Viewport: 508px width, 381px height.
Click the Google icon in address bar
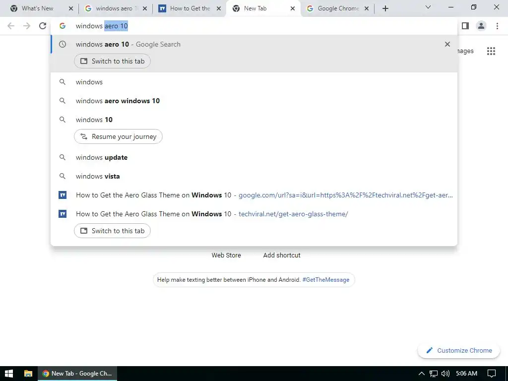[63, 26]
